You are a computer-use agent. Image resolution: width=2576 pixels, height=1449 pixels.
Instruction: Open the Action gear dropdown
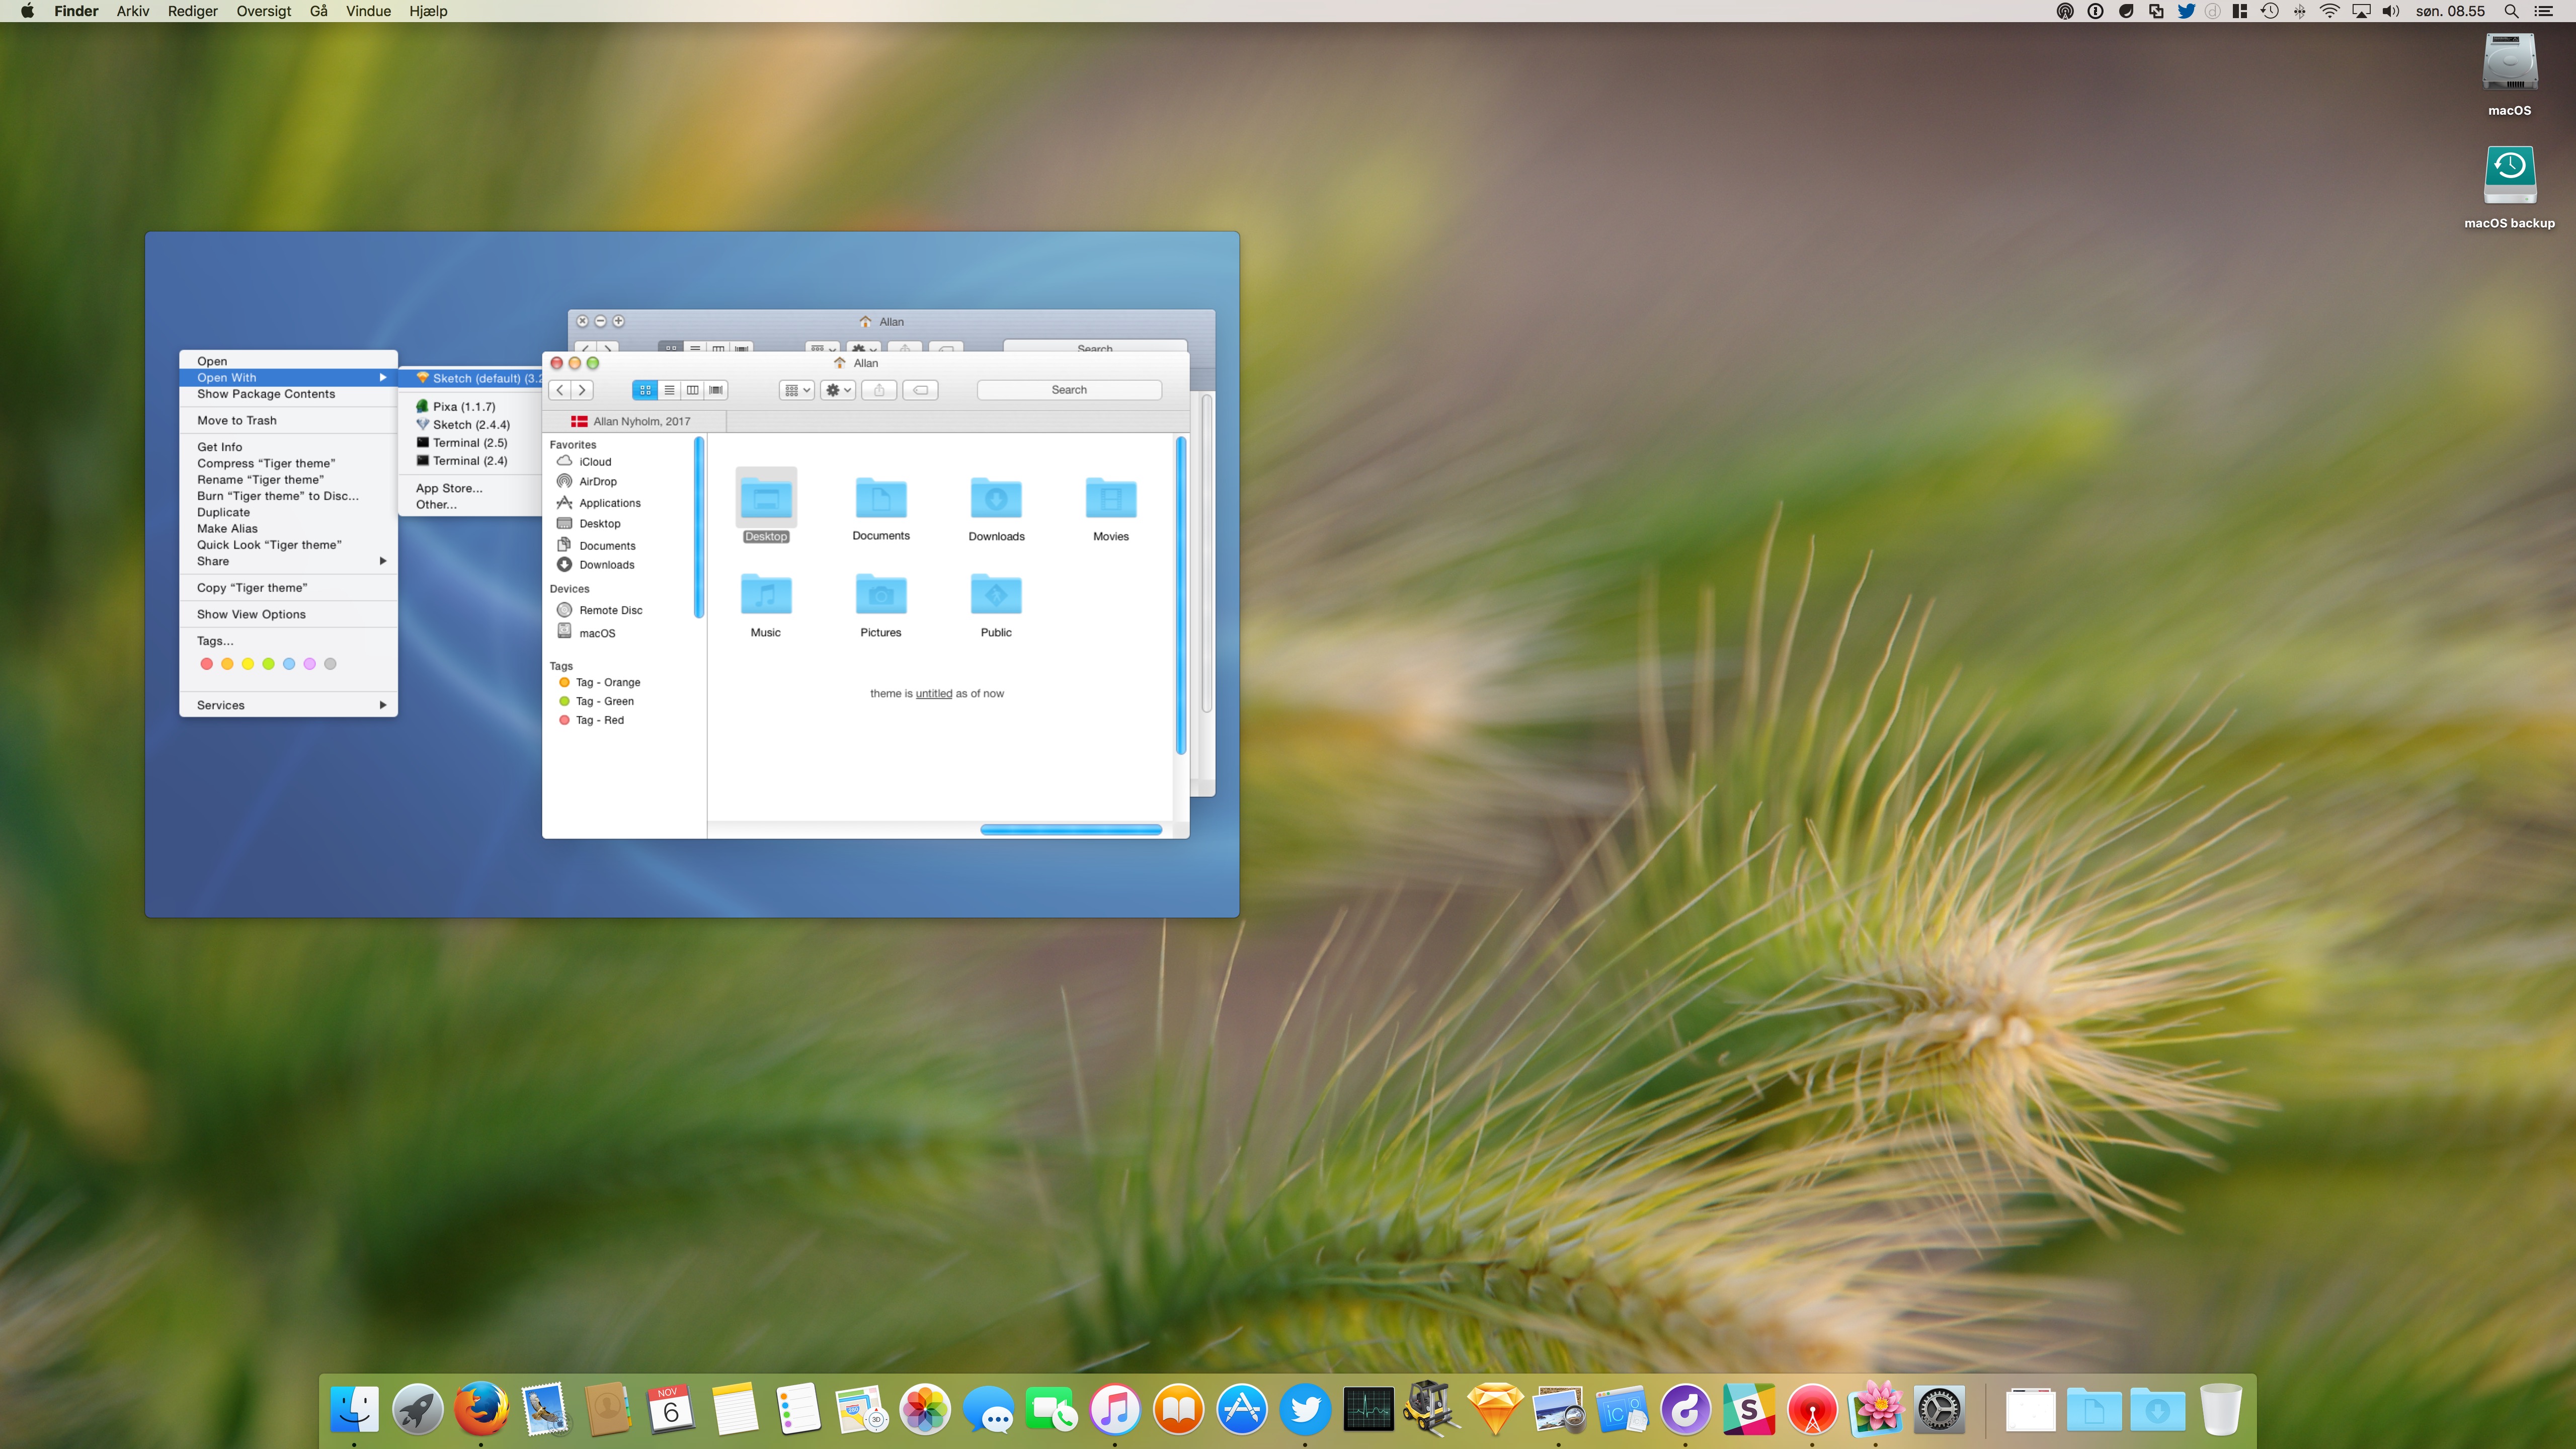click(837, 390)
